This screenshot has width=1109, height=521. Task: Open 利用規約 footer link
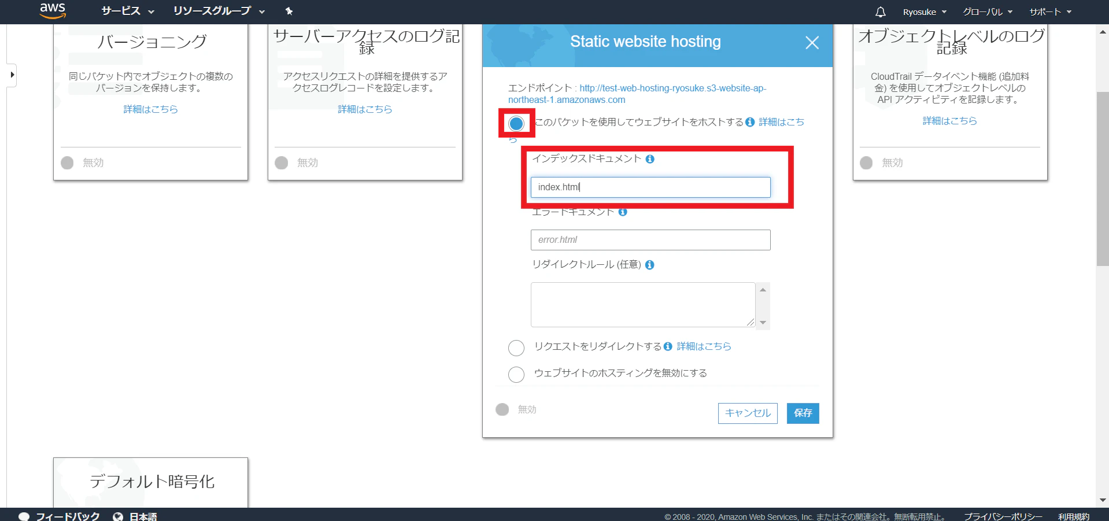coord(1074,516)
